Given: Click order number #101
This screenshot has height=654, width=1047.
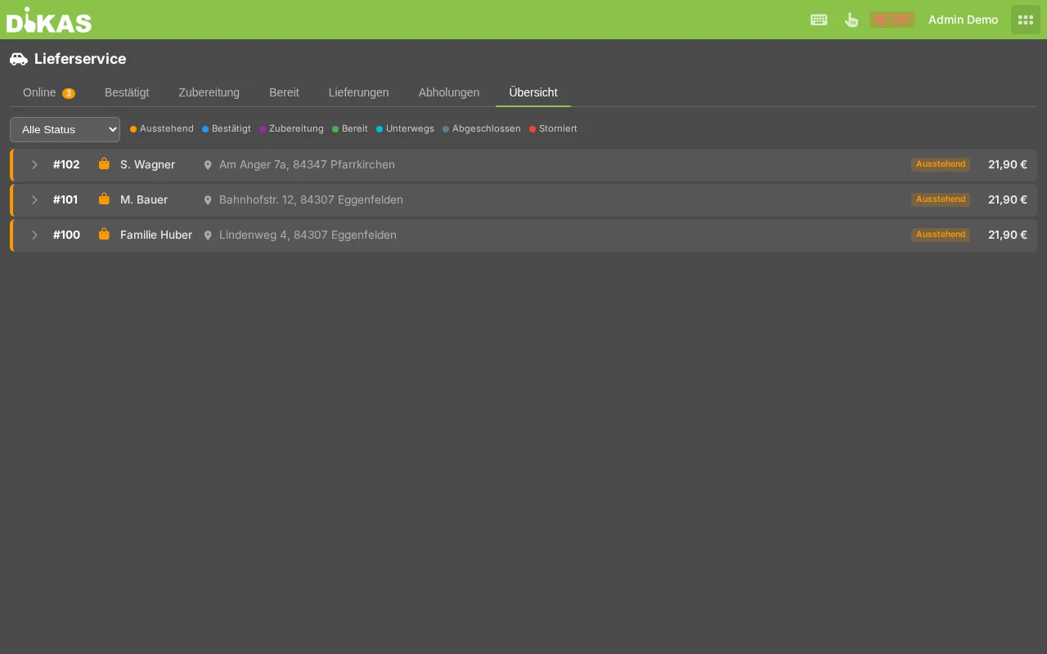Looking at the screenshot, I should [x=65, y=199].
